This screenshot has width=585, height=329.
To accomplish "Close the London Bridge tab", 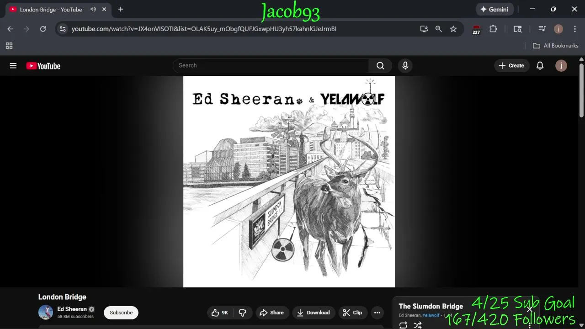I will (x=104, y=9).
